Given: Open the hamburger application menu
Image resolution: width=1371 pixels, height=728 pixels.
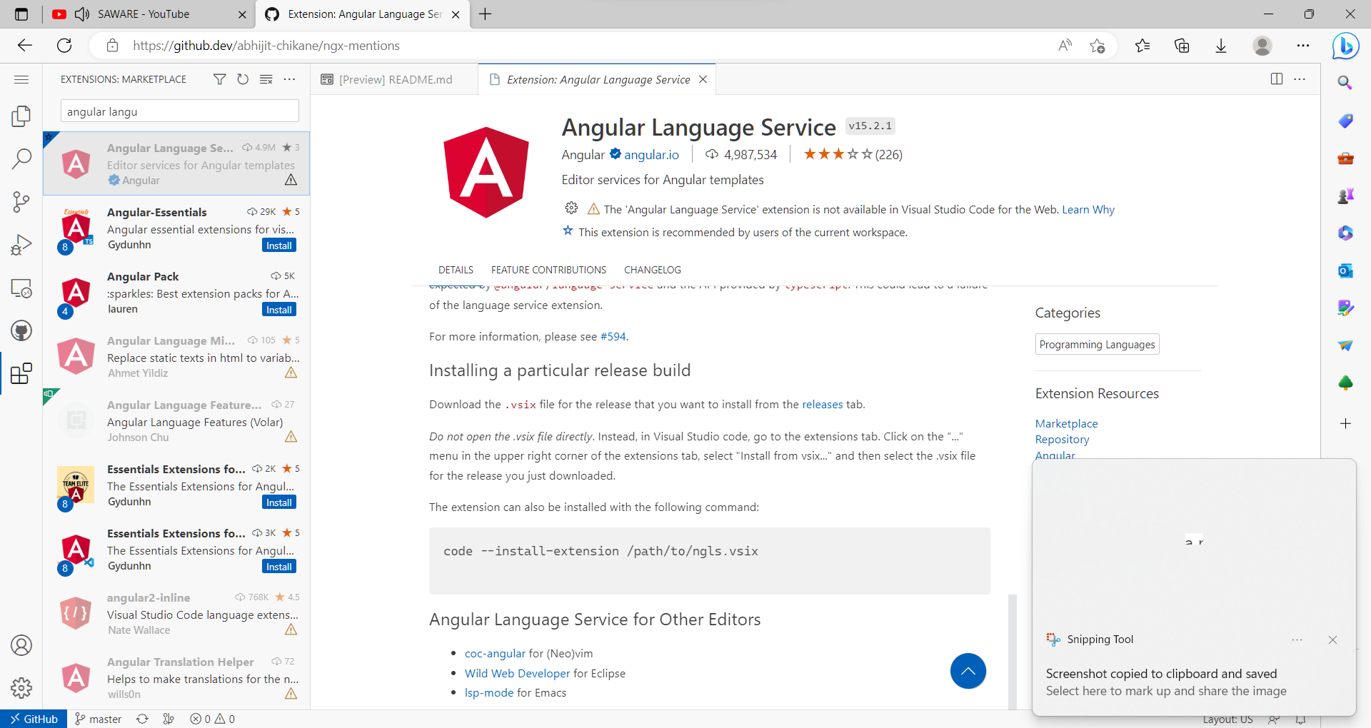Looking at the screenshot, I should [21, 79].
